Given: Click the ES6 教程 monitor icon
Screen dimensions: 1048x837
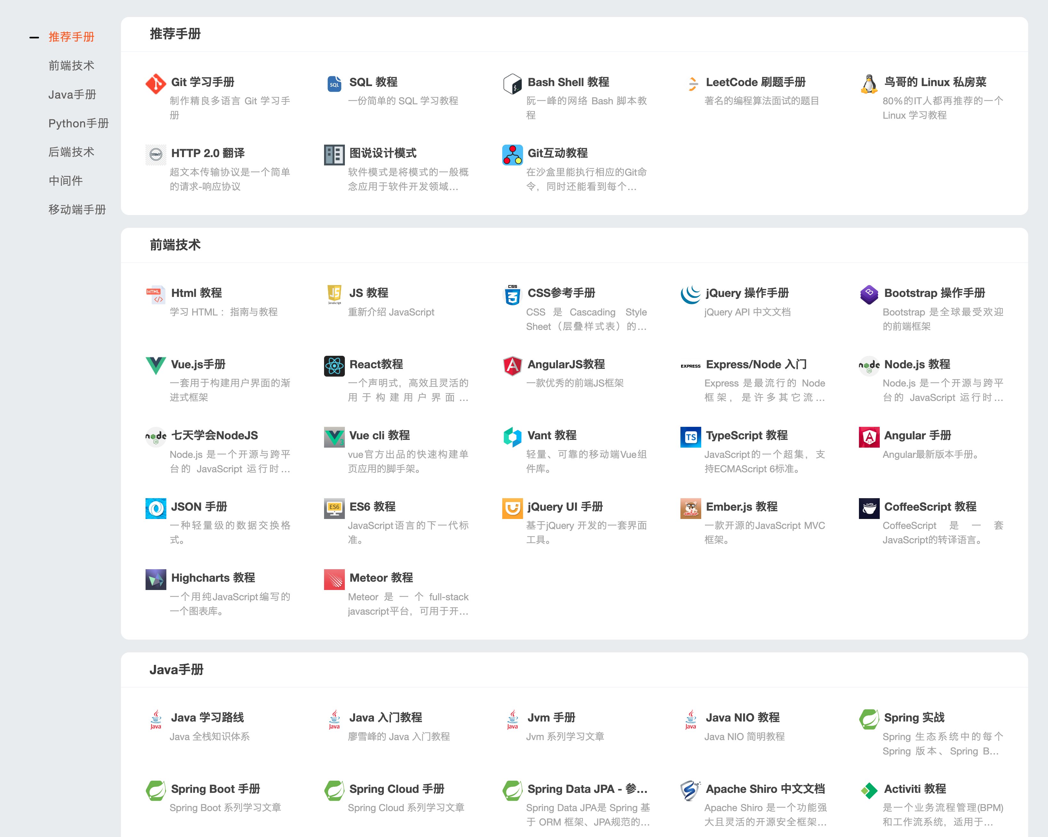Looking at the screenshot, I should [x=334, y=508].
